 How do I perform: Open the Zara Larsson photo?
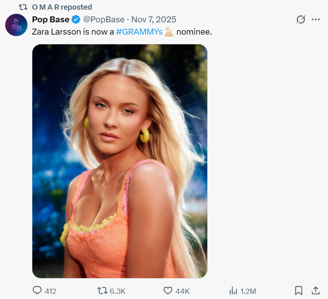pos(120,161)
